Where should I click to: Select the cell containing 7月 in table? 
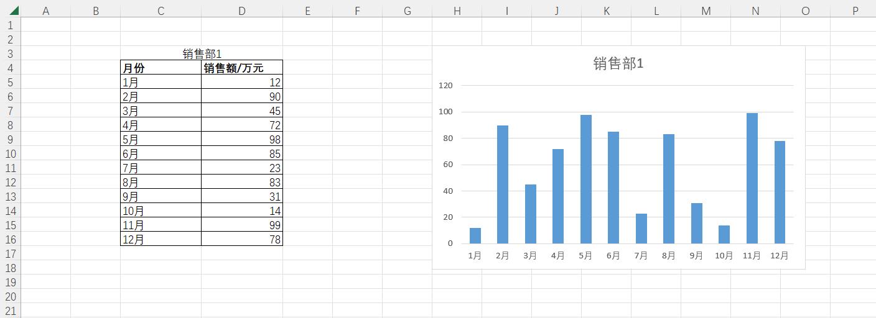(161, 168)
